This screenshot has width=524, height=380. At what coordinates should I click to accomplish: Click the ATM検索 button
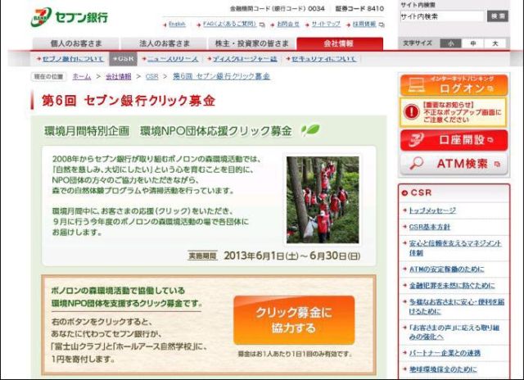(x=454, y=164)
